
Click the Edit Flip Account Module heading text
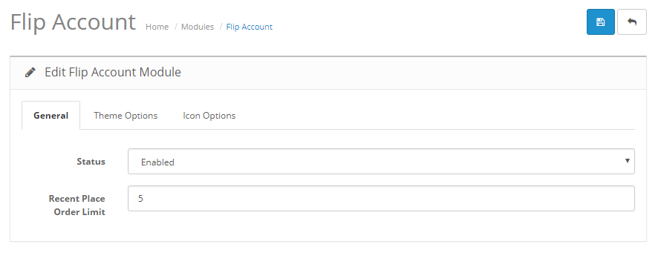point(113,72)
